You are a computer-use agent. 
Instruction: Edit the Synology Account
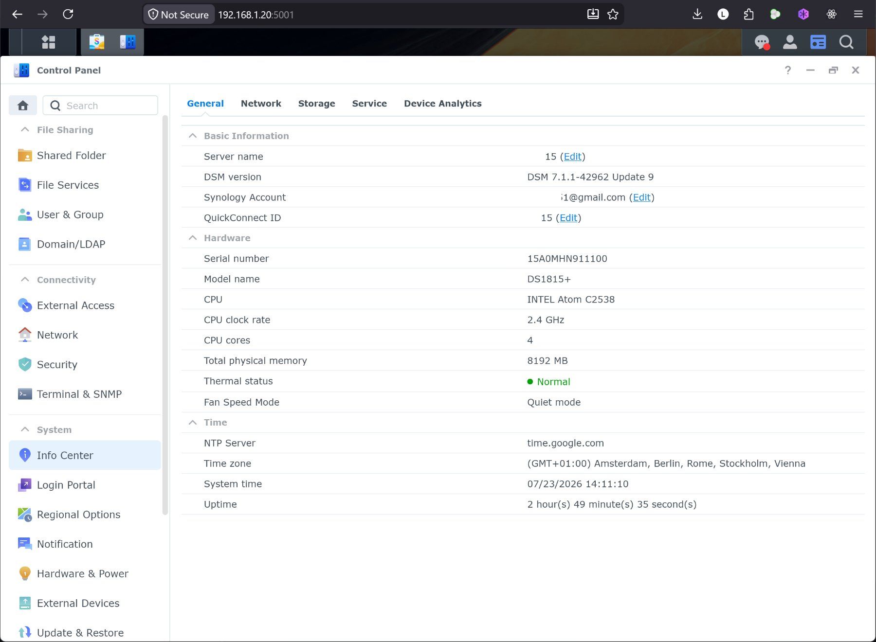641,197
